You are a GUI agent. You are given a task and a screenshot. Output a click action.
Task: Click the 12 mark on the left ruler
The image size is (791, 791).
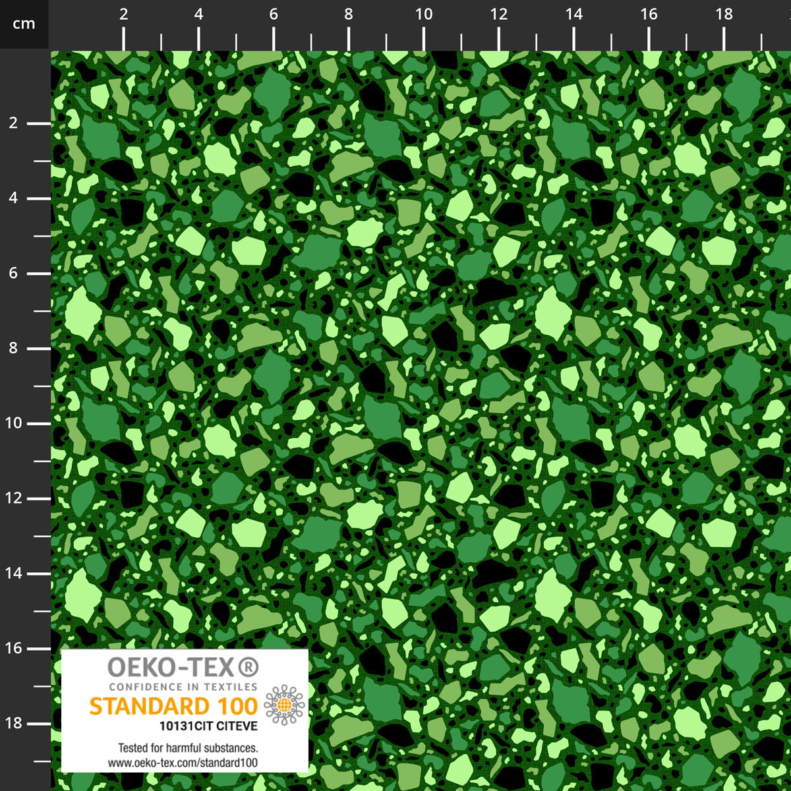14,498
